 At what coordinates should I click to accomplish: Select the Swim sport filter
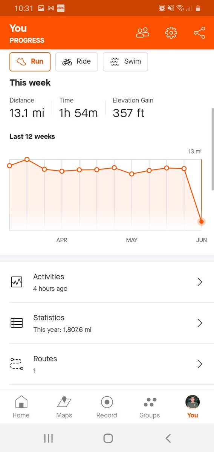125,62
